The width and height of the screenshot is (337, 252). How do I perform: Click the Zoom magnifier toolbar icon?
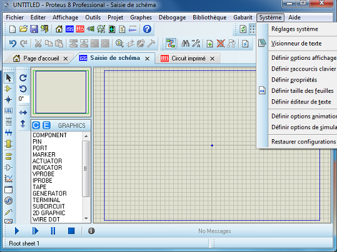click(119, 44)
